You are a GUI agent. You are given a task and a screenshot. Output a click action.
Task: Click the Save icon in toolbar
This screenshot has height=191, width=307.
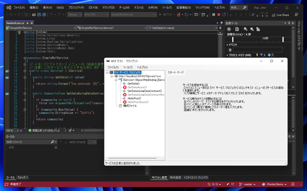coord(39,15)
